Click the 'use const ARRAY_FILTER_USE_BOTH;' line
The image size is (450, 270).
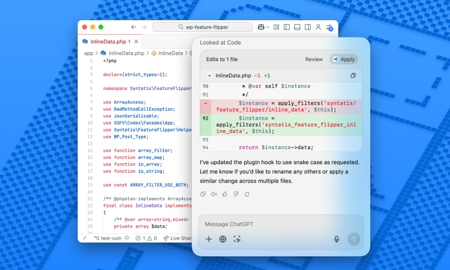click(146, 185)
